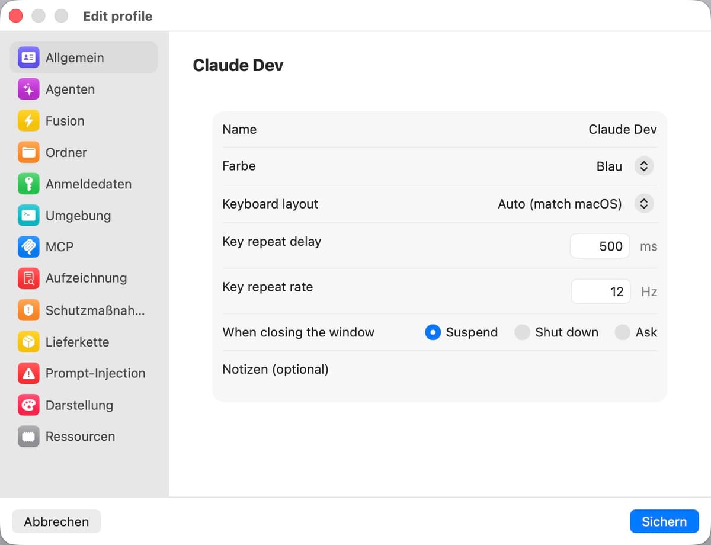Click the Blau color value
711x545 pixels.
tap(609, 166)
